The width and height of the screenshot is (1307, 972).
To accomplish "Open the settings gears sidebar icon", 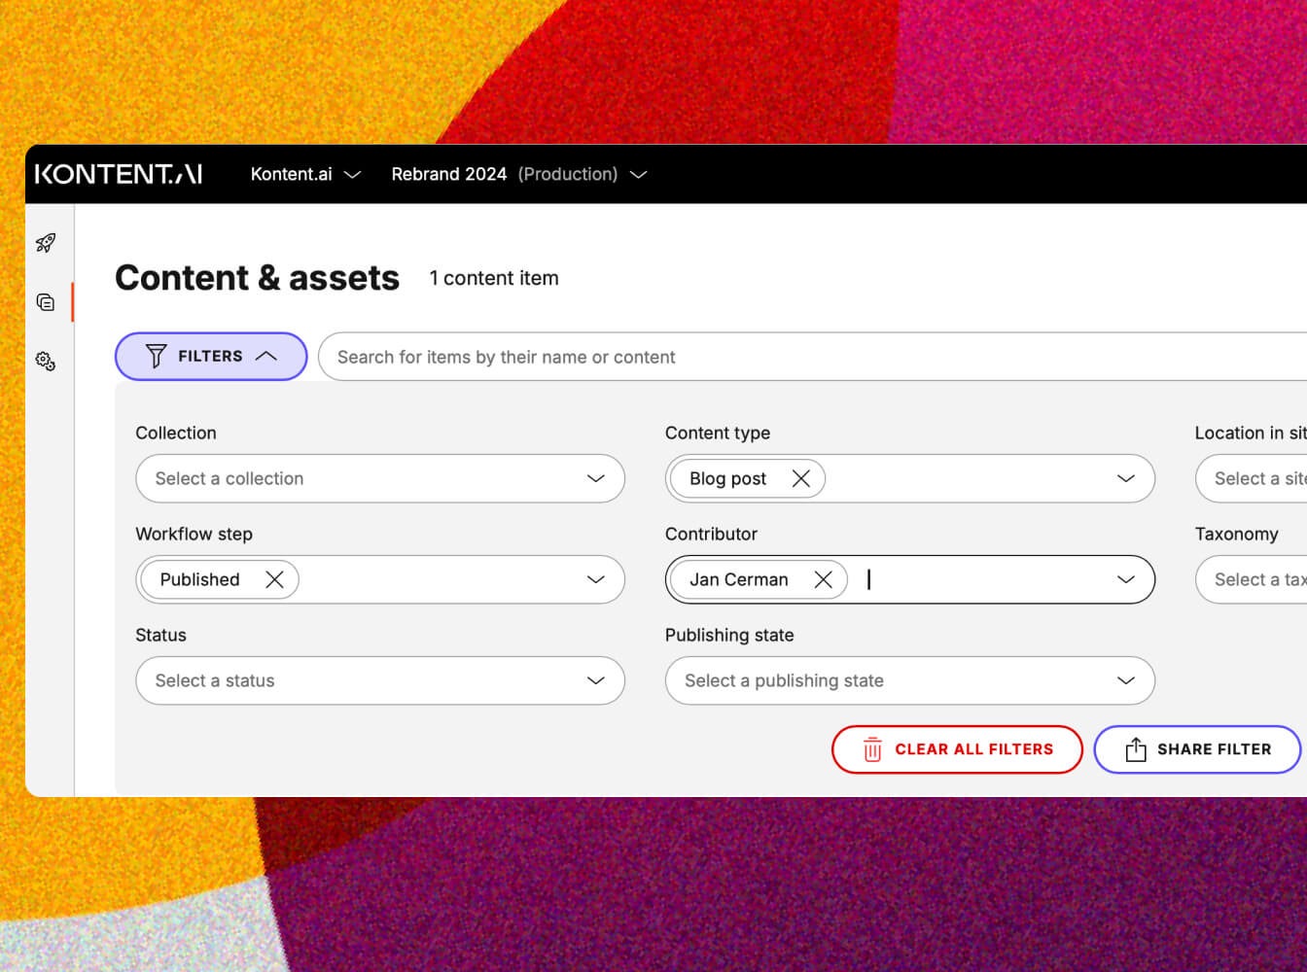I will pyautogui.click(x=46, y=362).
